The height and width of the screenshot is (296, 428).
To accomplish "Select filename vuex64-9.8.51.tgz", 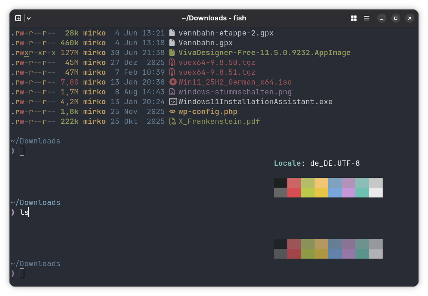I will pyautogui.click(x=217, y=72).
